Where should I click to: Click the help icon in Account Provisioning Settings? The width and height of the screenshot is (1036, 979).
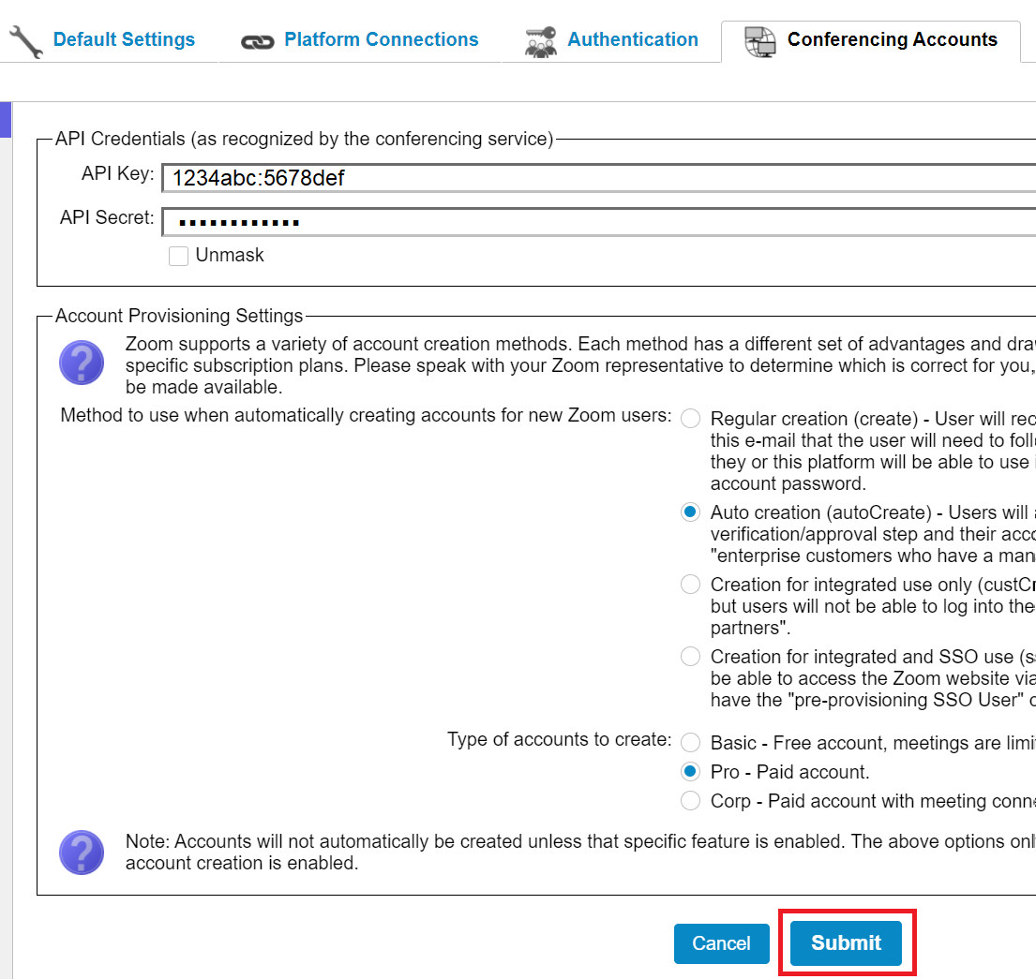click(82, 363)
